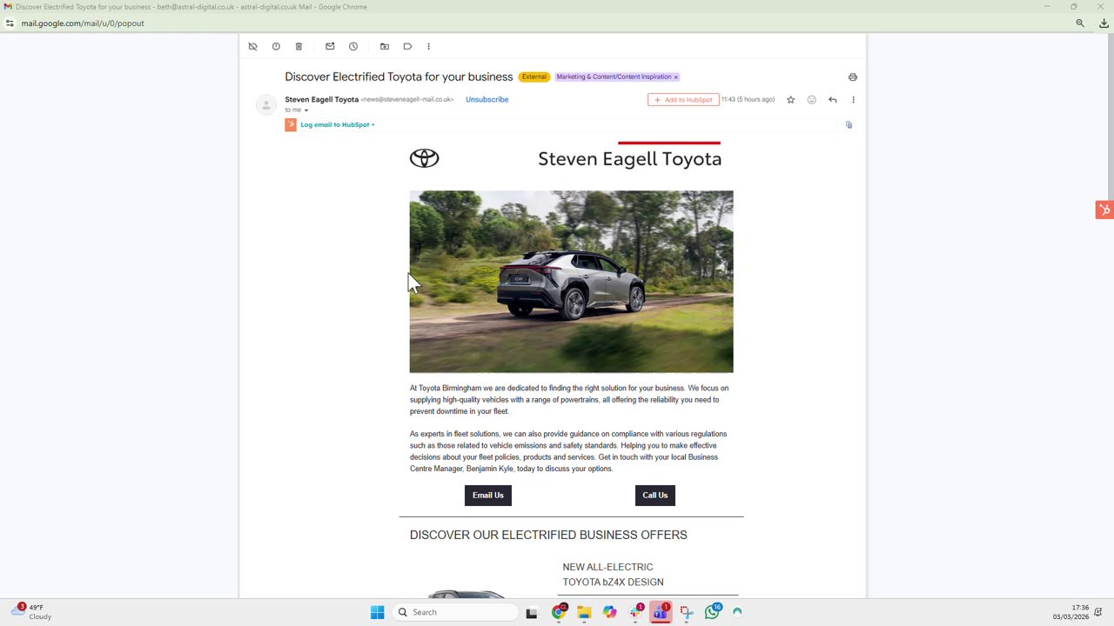Click the email subject line text
Screen dimensions: 1114x626
[399, 77]
